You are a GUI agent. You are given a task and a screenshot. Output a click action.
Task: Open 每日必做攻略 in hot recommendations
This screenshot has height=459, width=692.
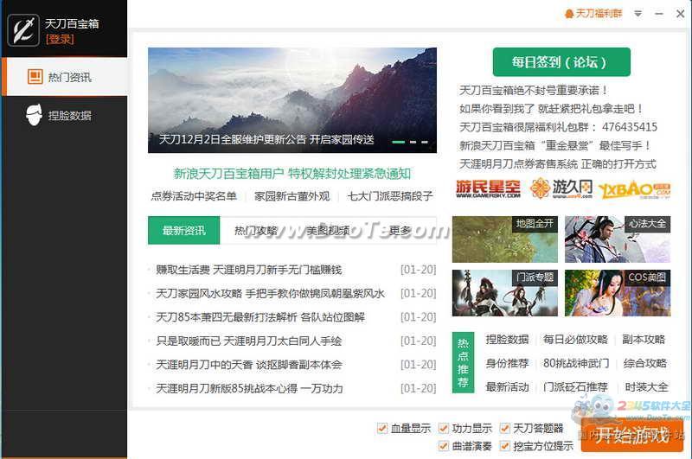575,339
